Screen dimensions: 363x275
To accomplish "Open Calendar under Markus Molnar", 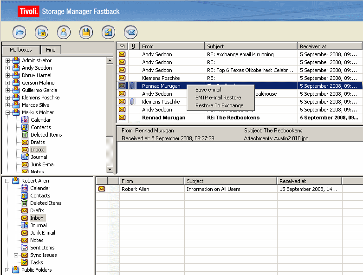I will coord(41,120).
